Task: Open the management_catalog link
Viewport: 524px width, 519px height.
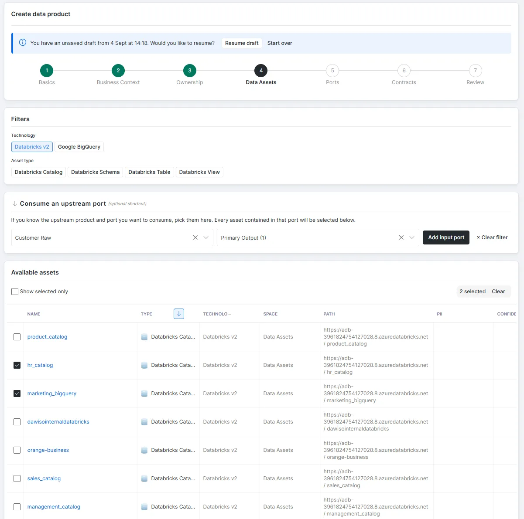Action: tap(54, 507)
